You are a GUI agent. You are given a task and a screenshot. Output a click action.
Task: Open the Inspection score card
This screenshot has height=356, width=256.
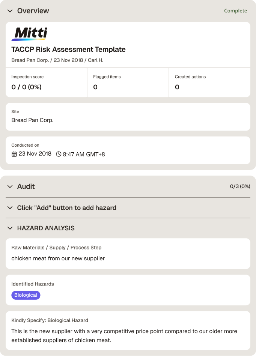[46, 83]
